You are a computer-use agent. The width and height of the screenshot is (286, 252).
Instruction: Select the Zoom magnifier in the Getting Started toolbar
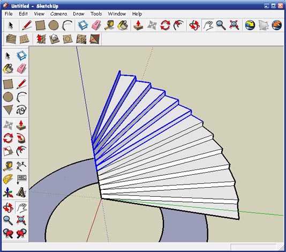point(221,25)
